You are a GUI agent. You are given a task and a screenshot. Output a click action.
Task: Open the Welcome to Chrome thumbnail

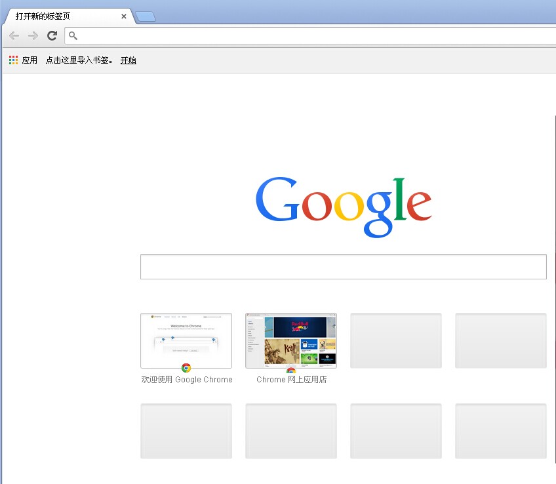click(x=186, y=340)
